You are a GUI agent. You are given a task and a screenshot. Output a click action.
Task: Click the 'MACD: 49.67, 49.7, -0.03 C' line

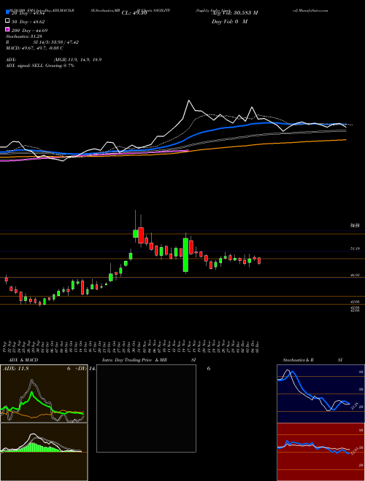pyautogui.click(x=35, y=48)
